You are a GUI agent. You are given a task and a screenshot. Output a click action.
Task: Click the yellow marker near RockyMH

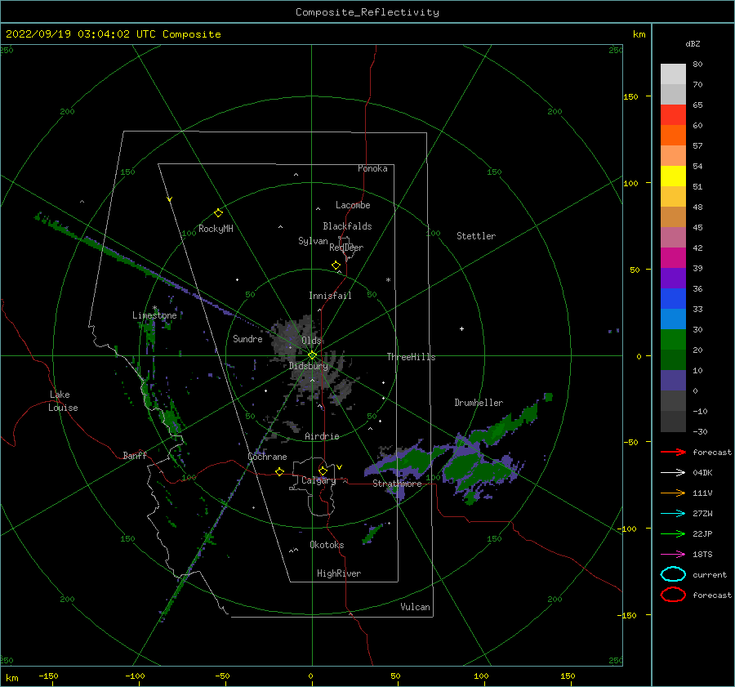[x=218, y=213]
